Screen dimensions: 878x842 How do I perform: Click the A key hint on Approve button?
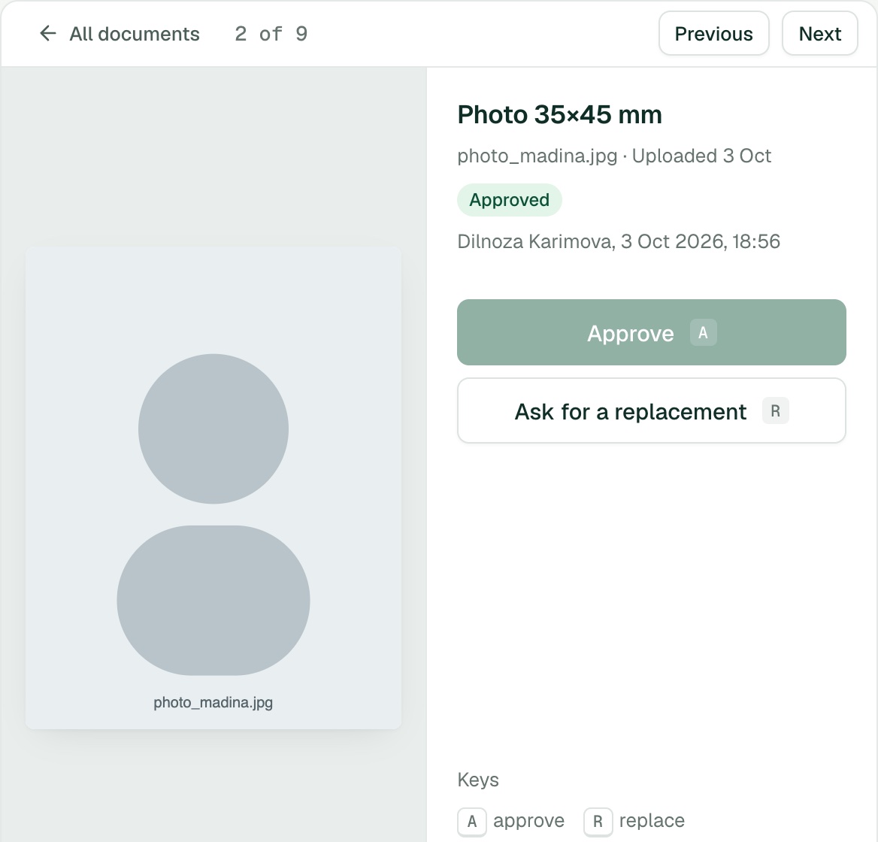coord(704,332)
